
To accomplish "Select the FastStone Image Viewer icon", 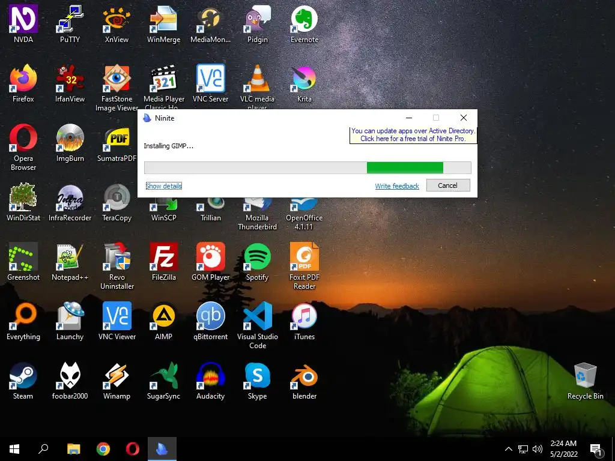I will coord(117,79).
